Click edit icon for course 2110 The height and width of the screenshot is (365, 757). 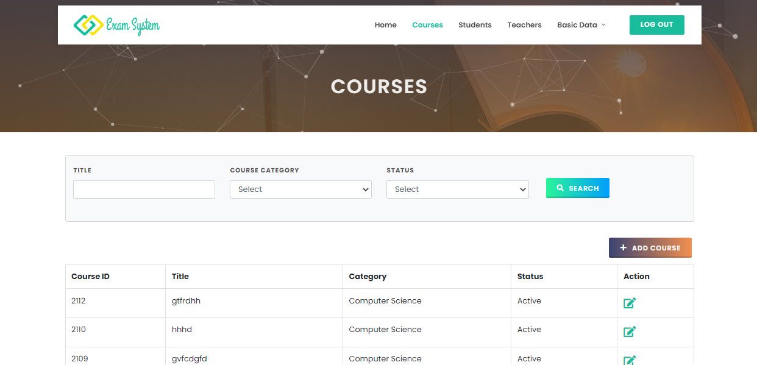[x=630, y=331]
